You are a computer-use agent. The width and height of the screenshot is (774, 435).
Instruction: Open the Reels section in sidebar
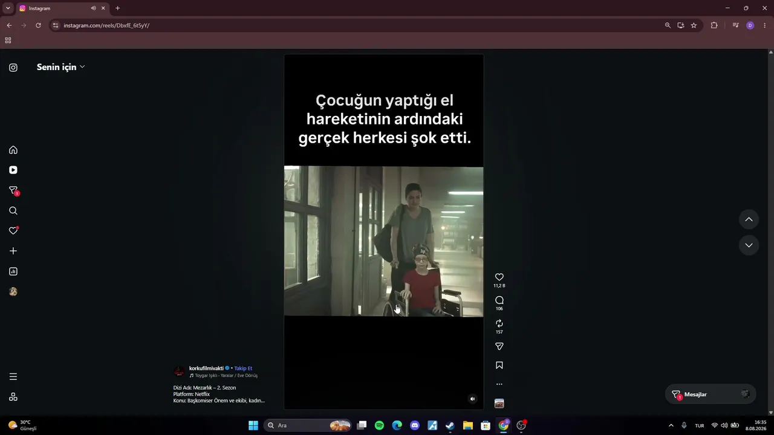click(x=13, y=170)
